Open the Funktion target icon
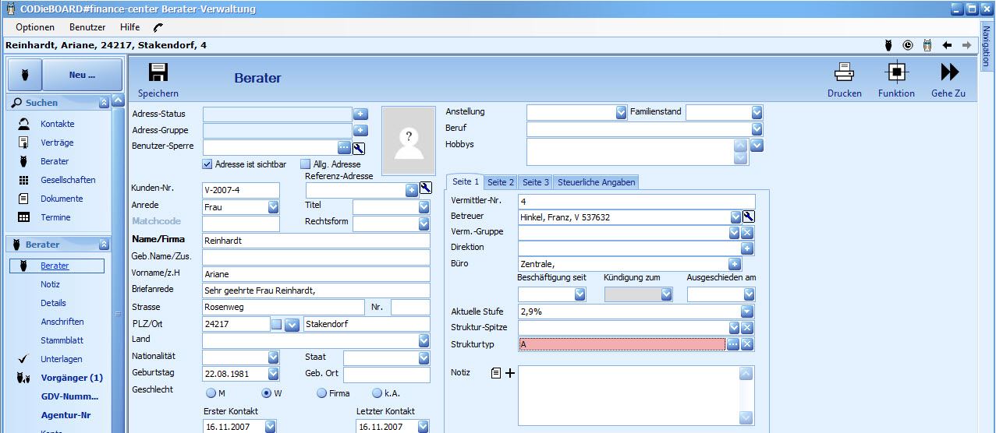996x433 pixels. pyautogui.click(x=896, y=72)
